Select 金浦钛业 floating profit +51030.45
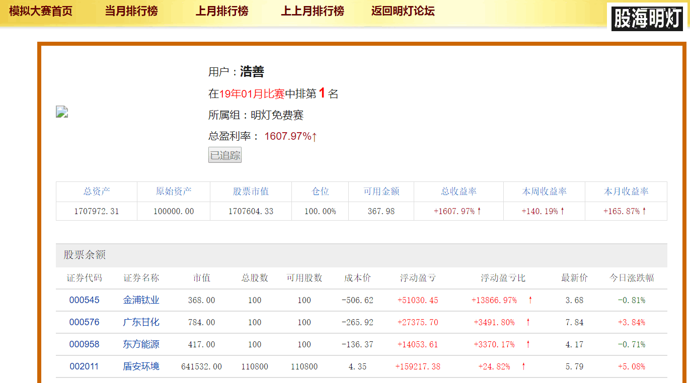 [x=418, y=300]
